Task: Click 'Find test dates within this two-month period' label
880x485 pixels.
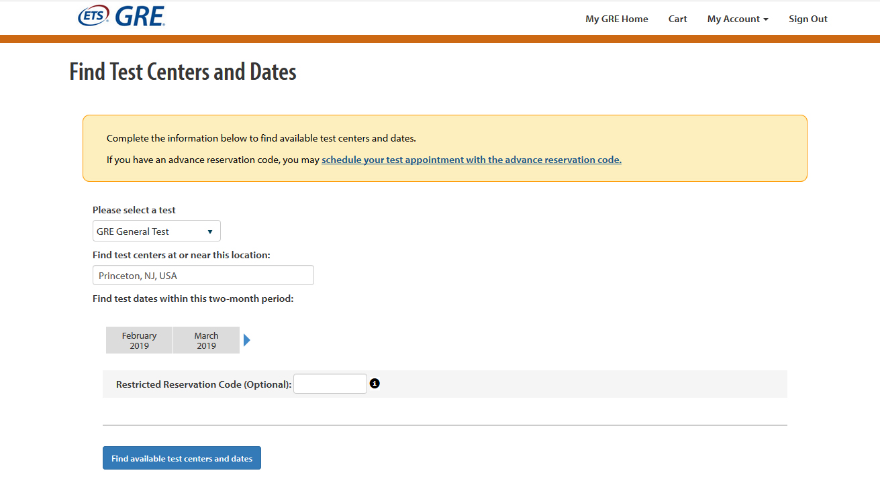Action: (193, 299)
